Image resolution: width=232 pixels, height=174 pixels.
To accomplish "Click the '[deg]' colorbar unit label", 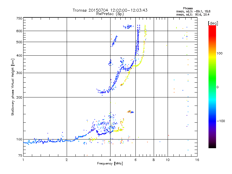I will 213,23.
